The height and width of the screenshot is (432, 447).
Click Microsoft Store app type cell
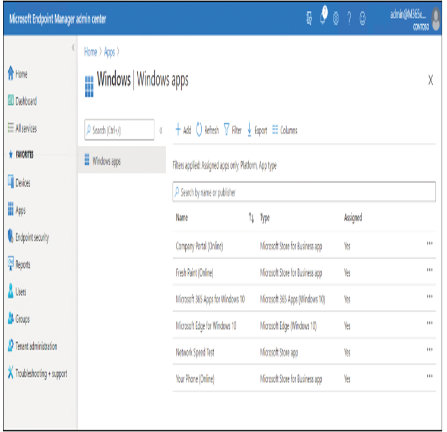pos(279,353)
